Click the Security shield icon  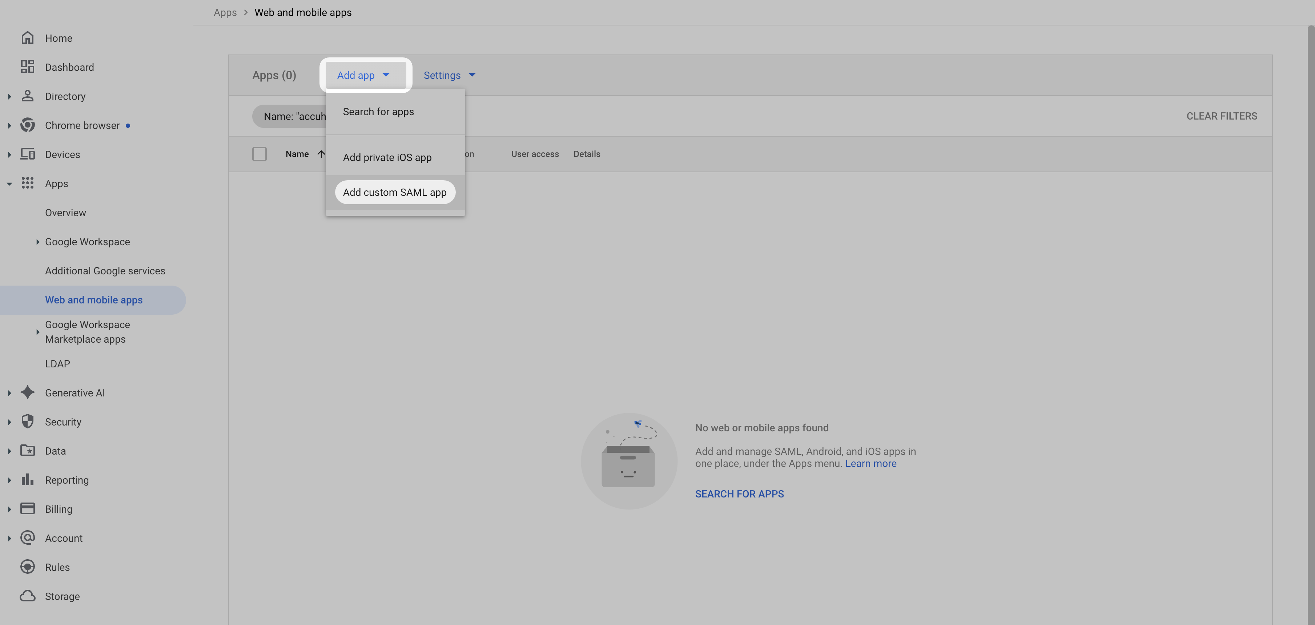pyautogui.click(x=28, y=422)
